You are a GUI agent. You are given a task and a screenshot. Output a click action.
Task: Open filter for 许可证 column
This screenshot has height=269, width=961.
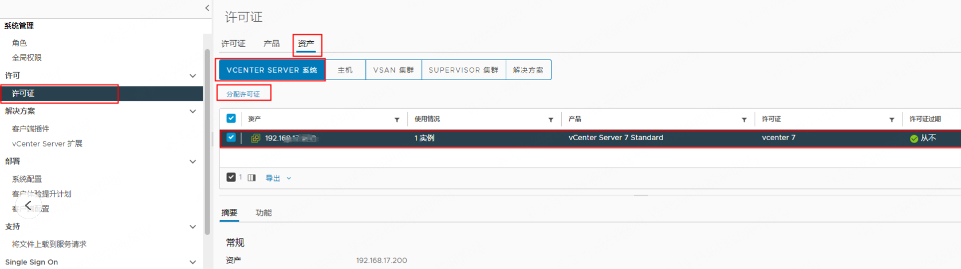click(892, 120)
